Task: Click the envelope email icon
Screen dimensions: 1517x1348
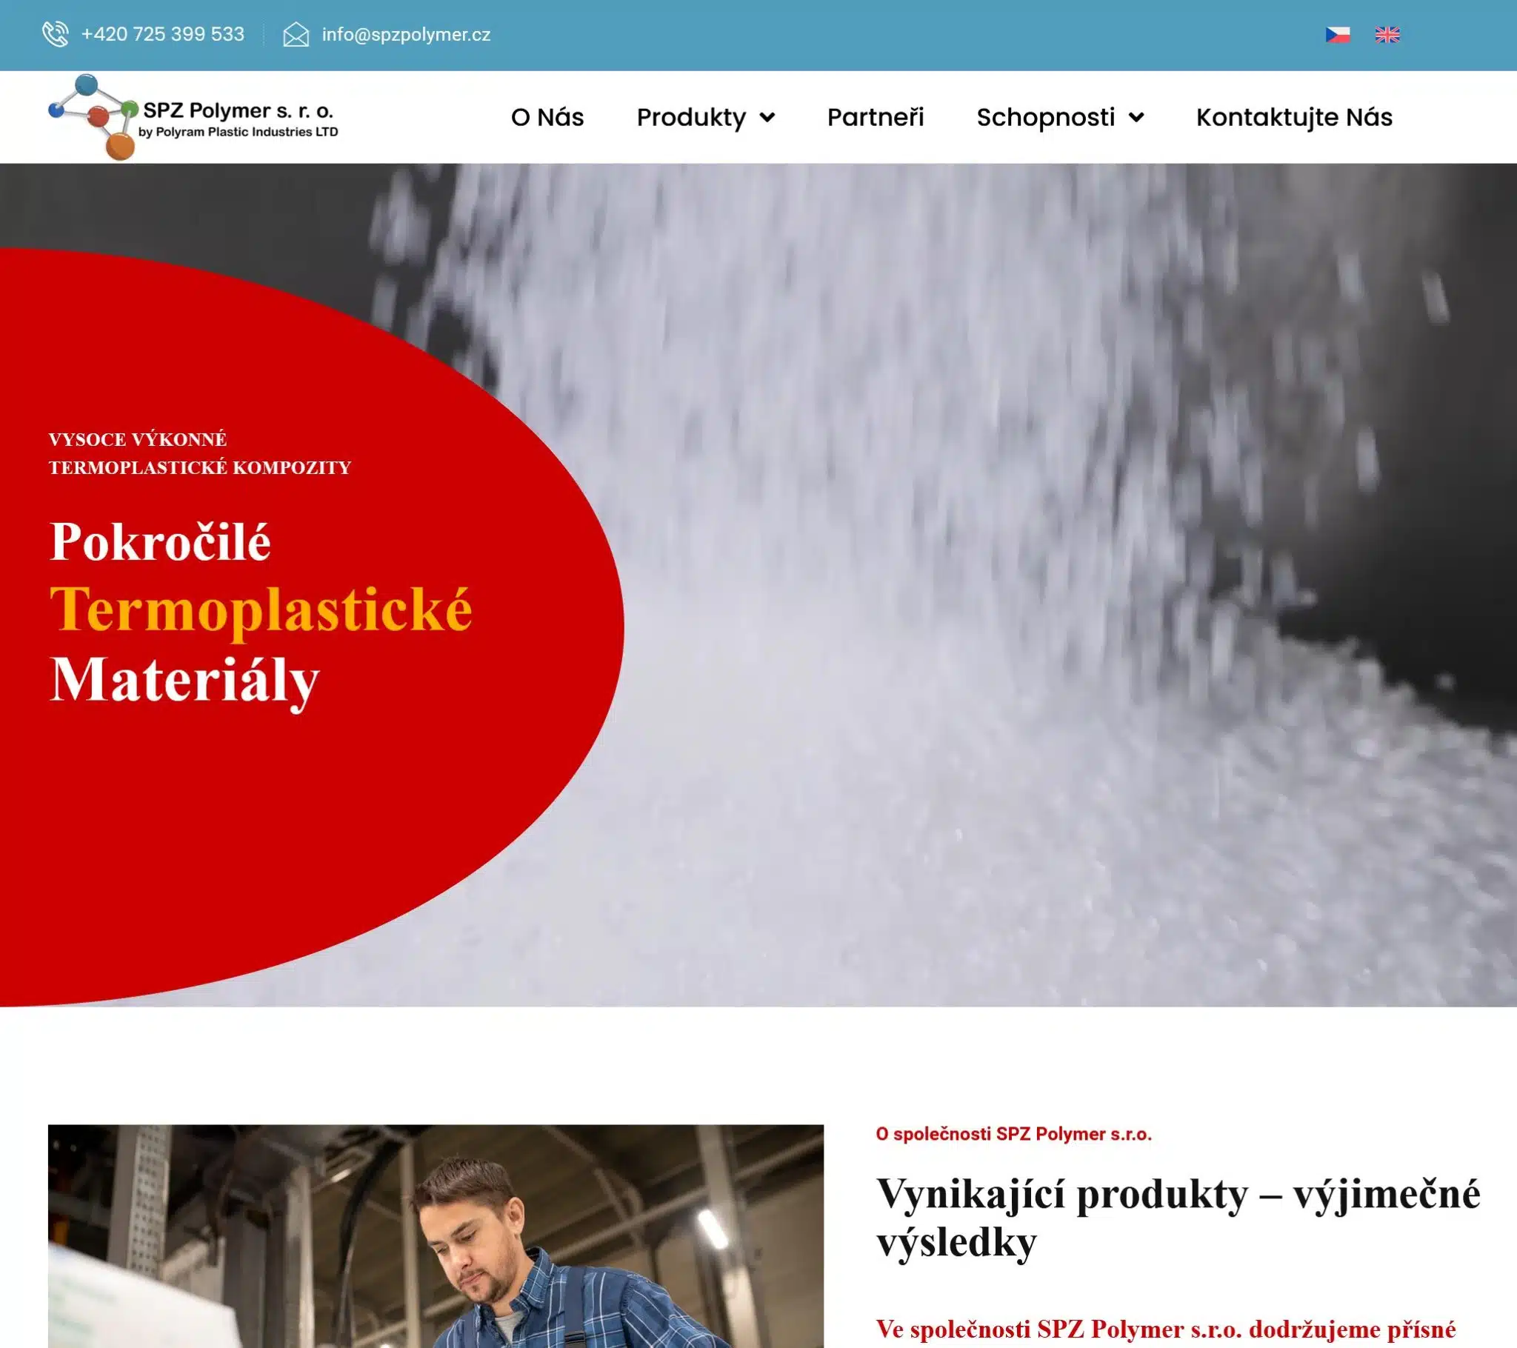Action: click(296, 34)
